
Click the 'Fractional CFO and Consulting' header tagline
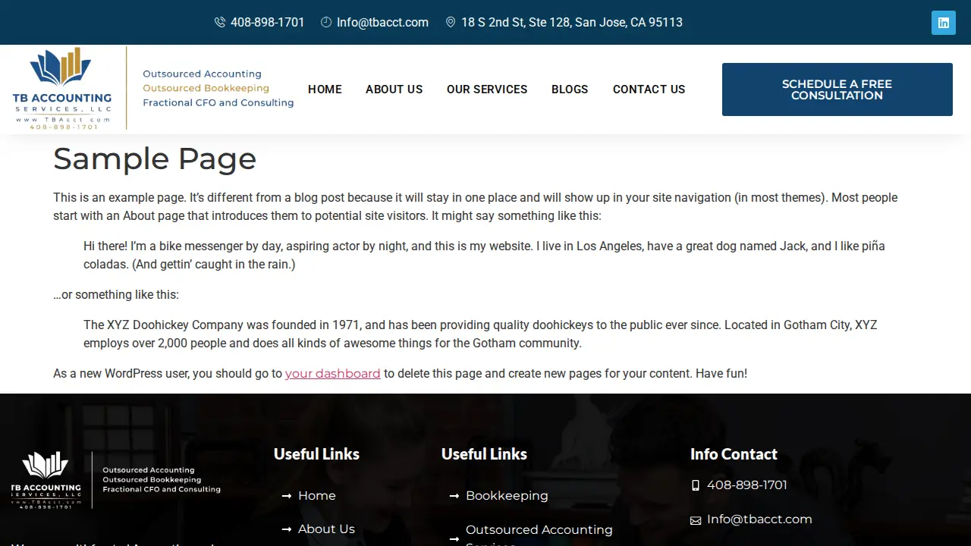(x=218, y=102)
